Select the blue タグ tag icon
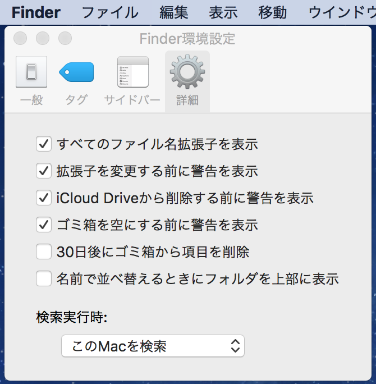The image size is (376, 384). (x=76, y=72)
